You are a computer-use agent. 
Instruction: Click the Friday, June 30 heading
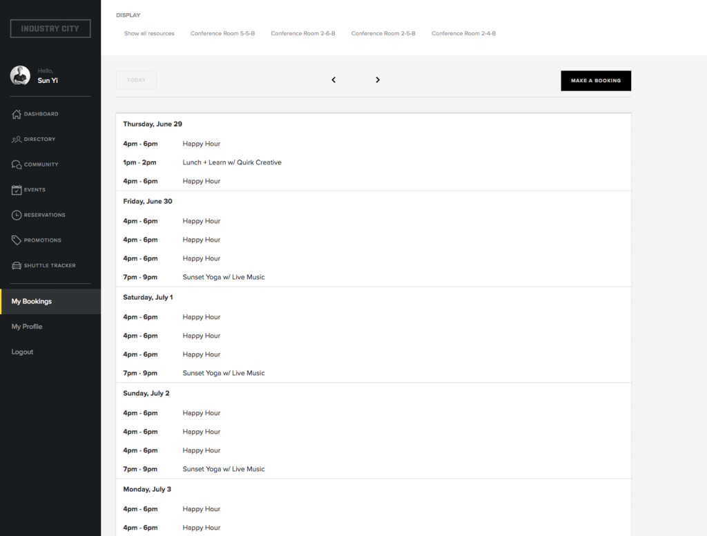[x=148, y=201]
